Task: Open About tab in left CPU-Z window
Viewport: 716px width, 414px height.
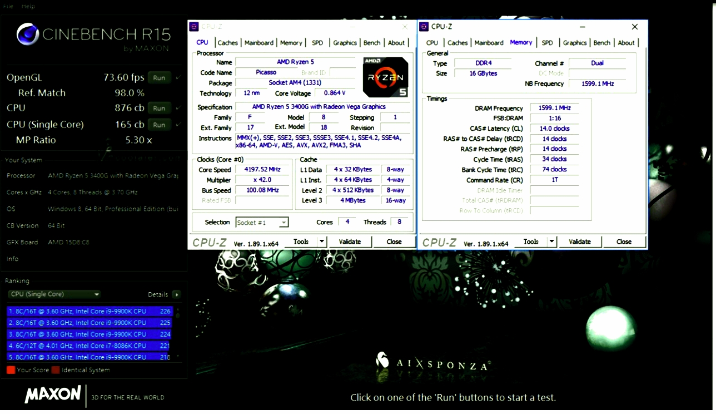Action: pos(396,43)
